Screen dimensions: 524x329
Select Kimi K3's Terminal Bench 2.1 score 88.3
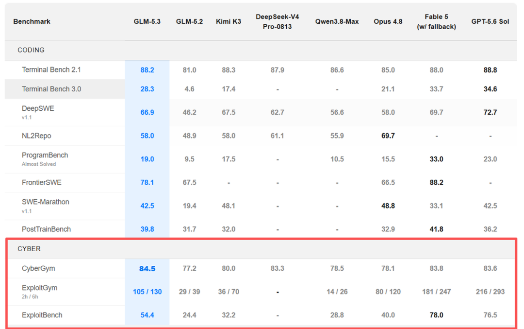[x=229, y=70]
